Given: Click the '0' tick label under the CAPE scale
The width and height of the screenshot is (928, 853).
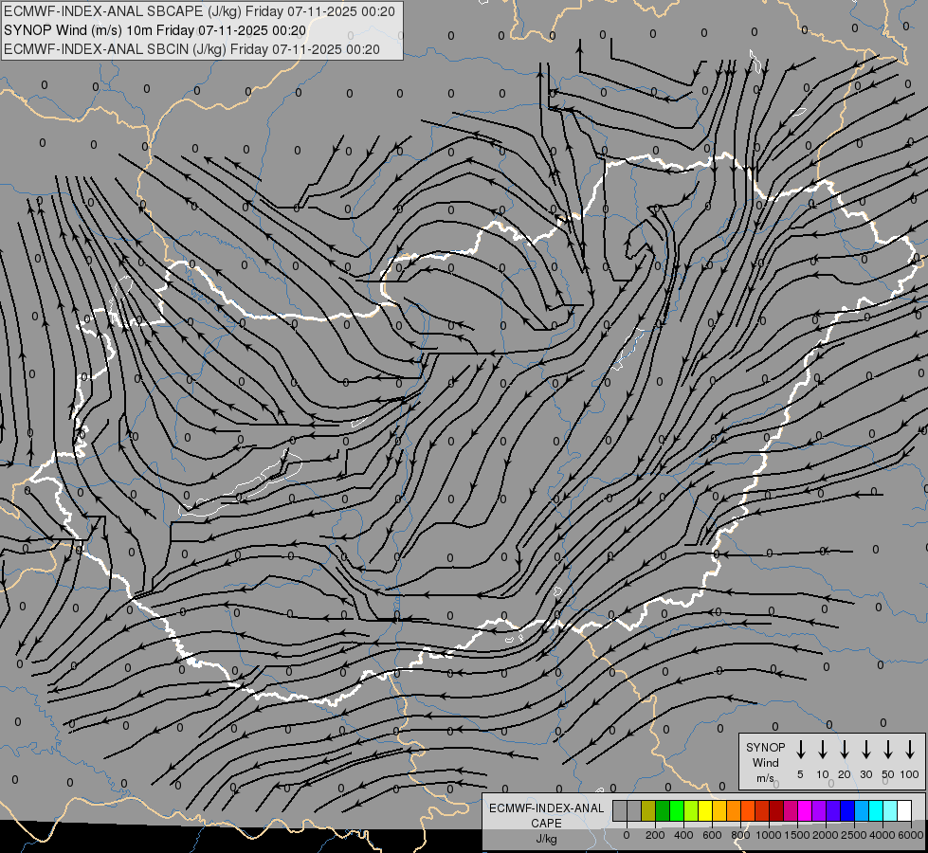Looking at the screenshot, I should (x=627, y=835).
